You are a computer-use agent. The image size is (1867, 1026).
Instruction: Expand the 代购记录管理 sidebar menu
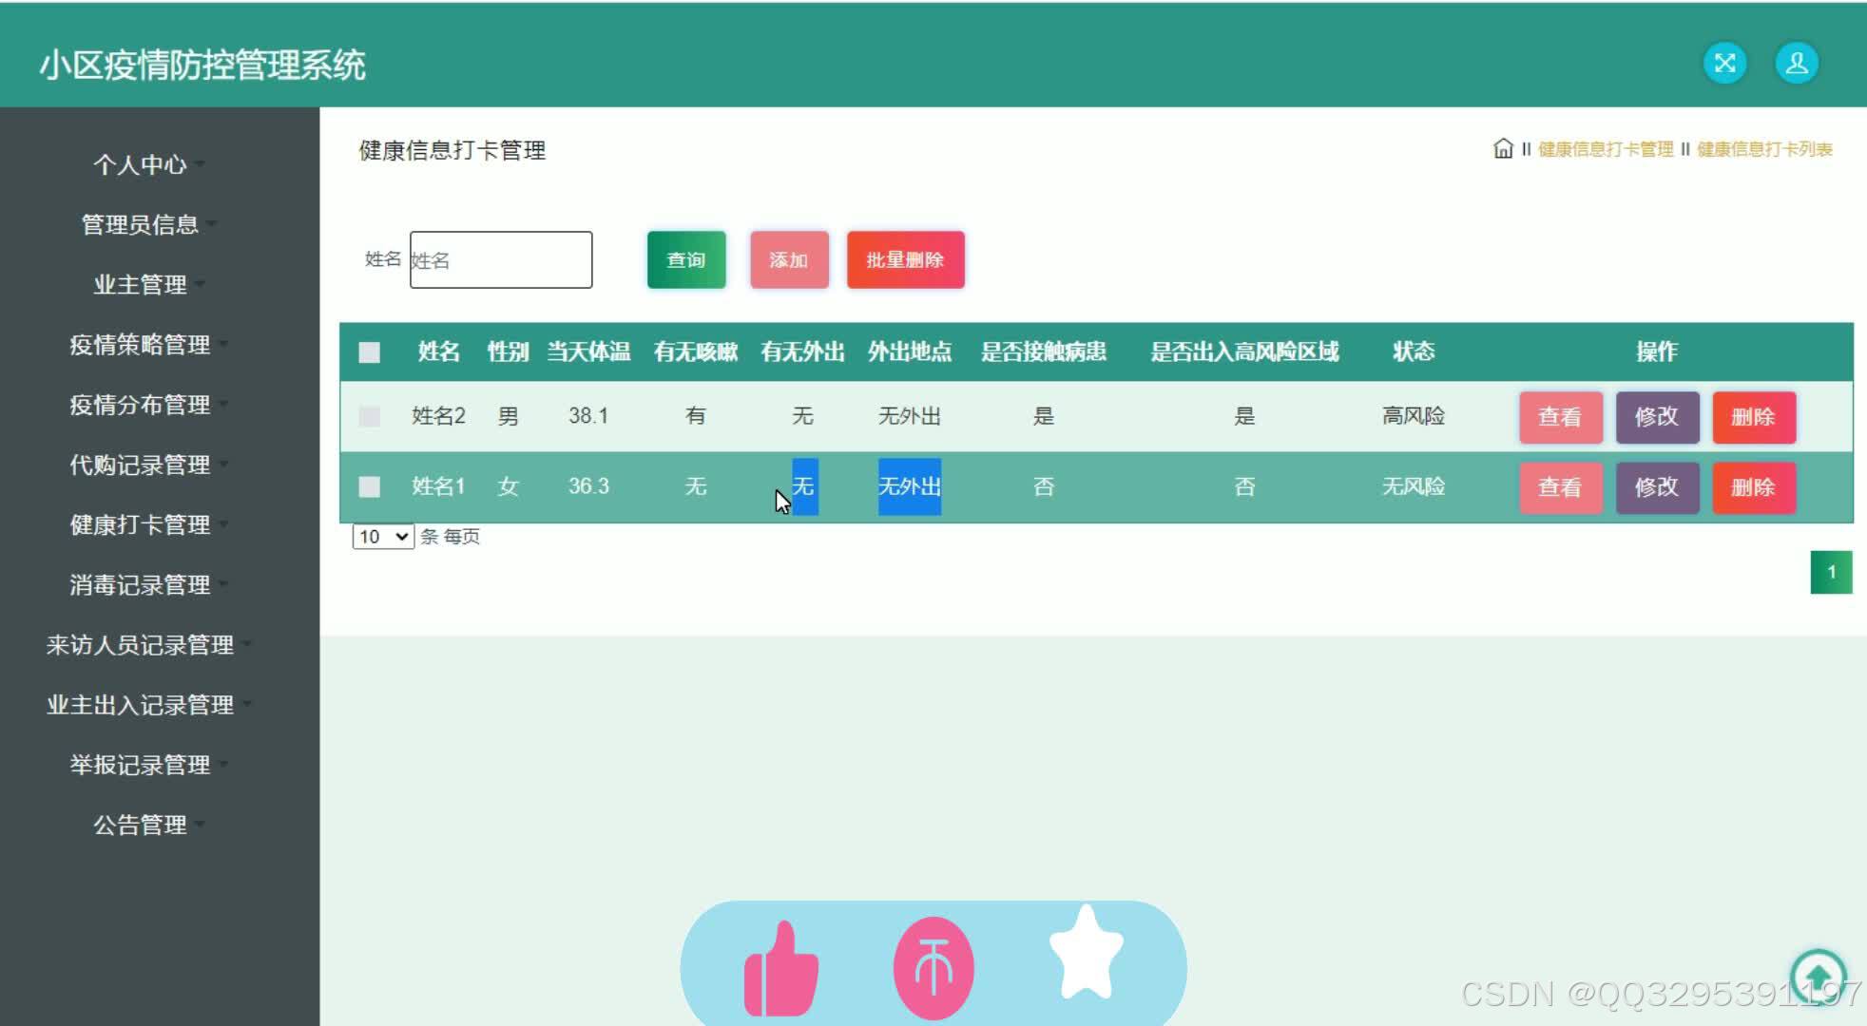pos(140,464)
